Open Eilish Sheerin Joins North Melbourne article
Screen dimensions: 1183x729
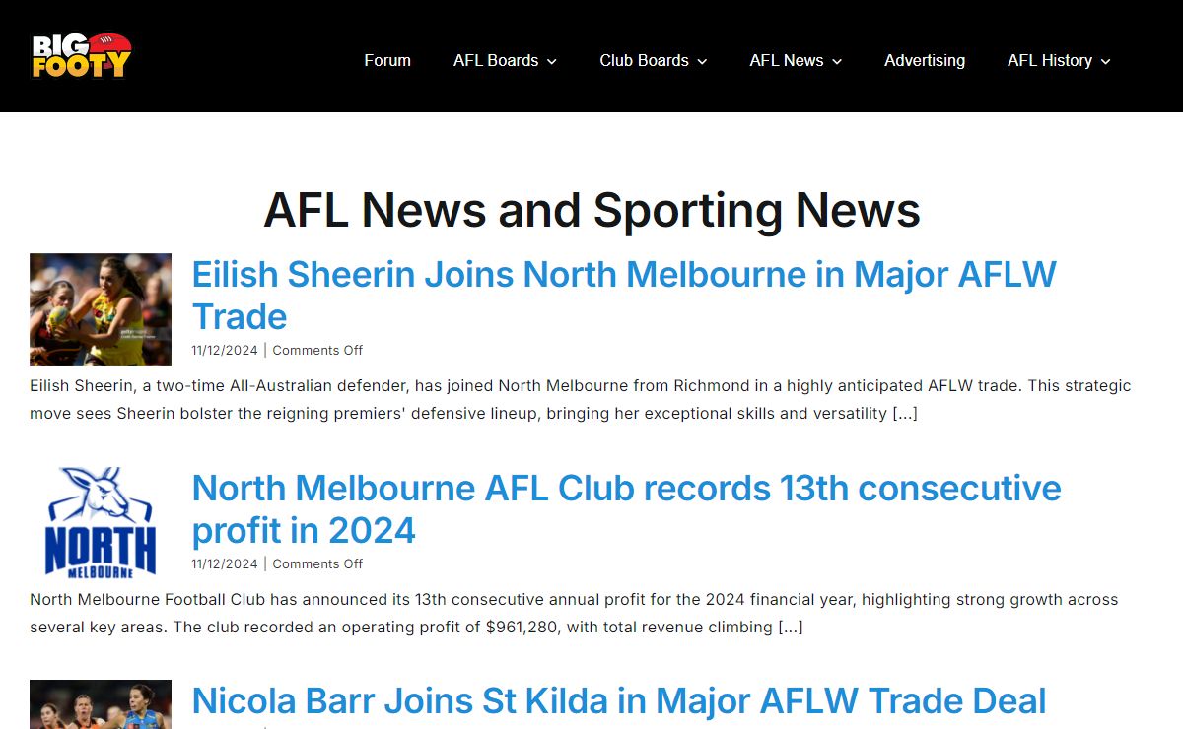coord(624,295)
